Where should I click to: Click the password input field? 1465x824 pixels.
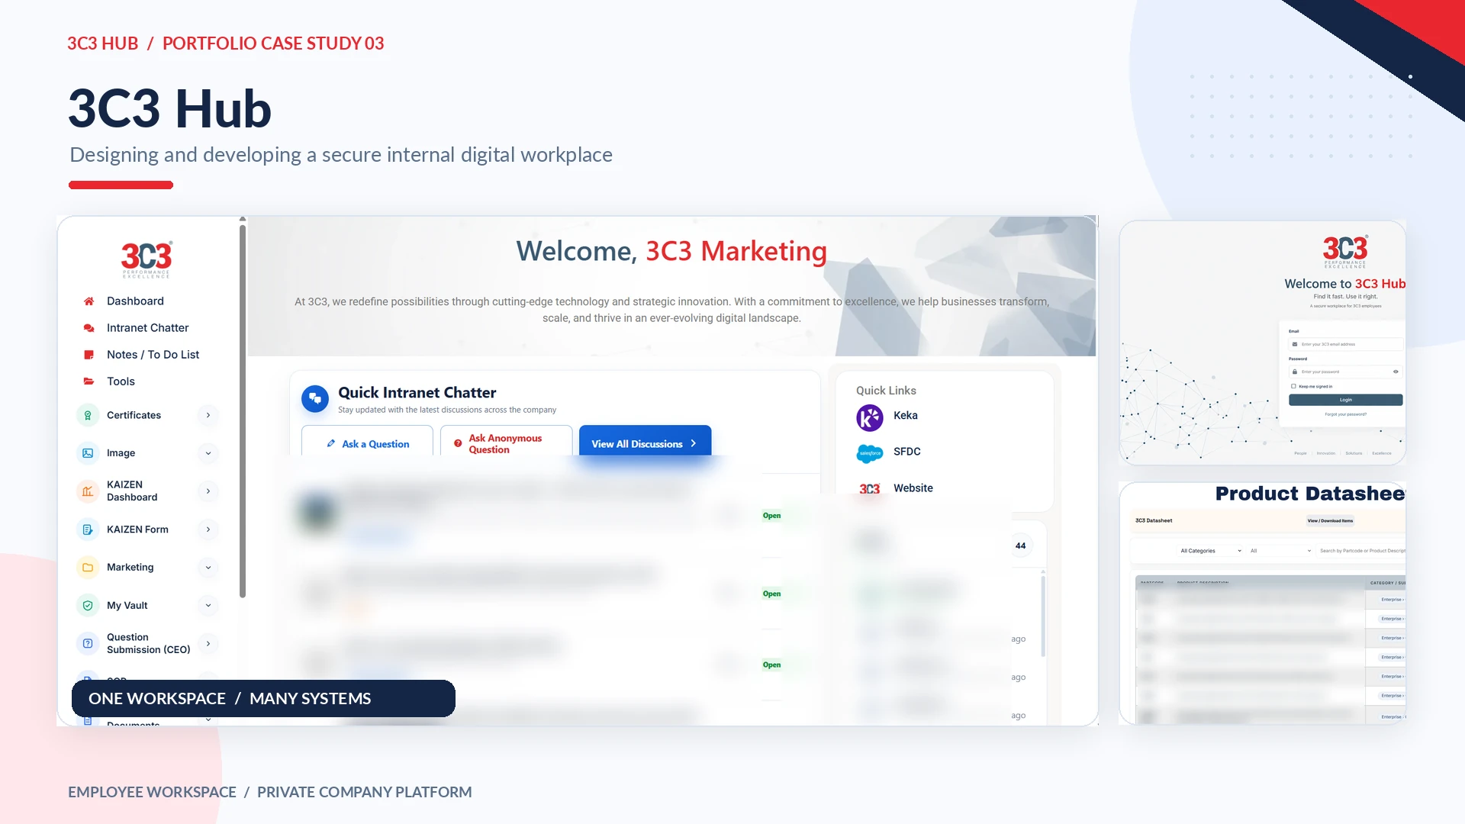pos(1345,372)
